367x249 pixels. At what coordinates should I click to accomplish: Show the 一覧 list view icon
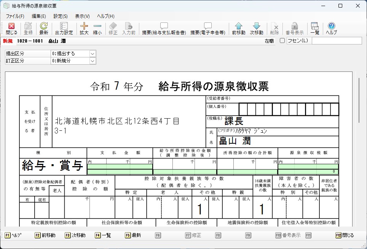click(314, 29)
